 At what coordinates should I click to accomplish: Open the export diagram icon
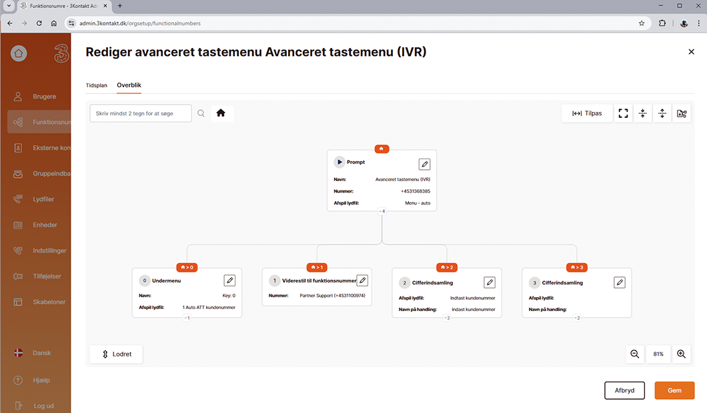[x=681, y=113]
